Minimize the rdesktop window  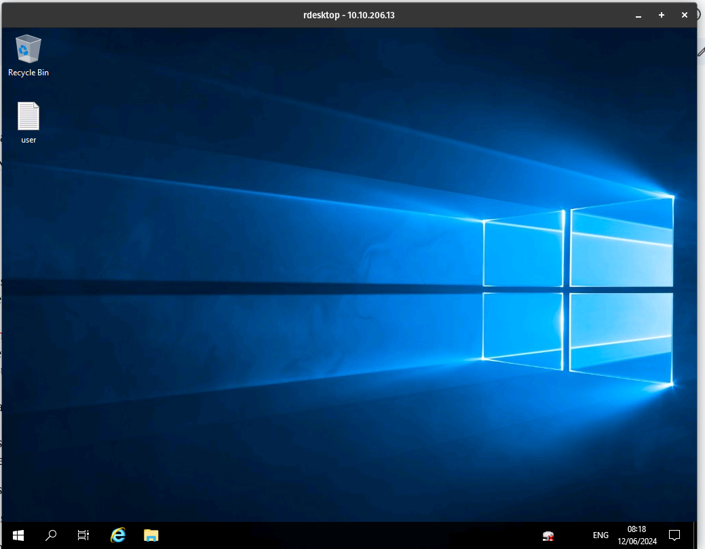click(639, 15)
